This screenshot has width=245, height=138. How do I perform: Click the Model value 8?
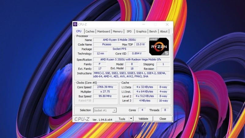tap(132, 64)
